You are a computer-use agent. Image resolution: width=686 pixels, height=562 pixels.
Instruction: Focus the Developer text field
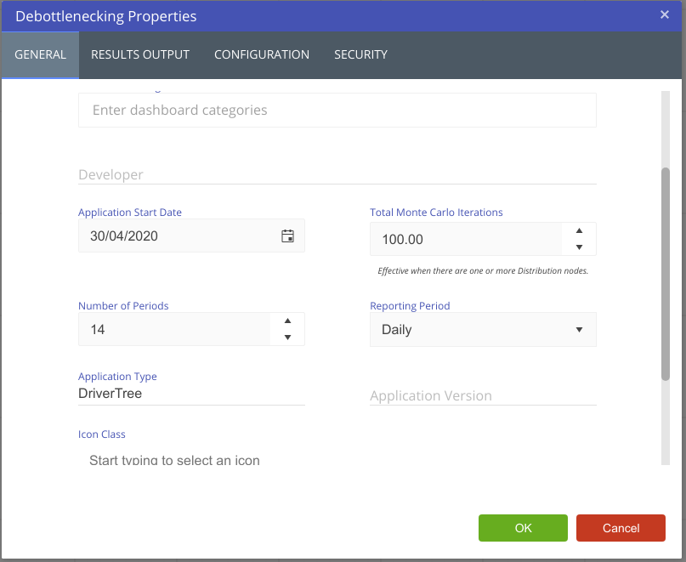(337, 174)
